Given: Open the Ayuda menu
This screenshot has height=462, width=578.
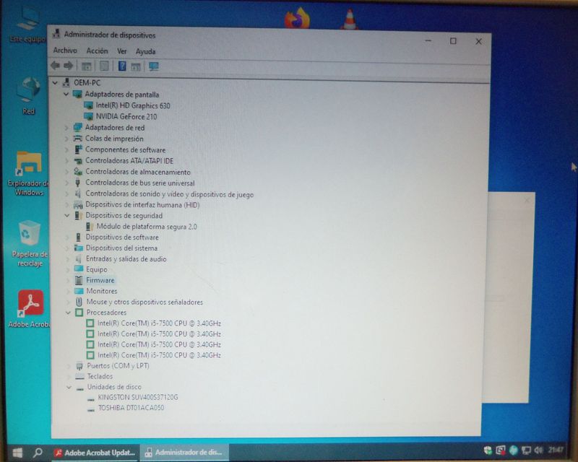Looking at the screenshot, I should pos(146,51).
